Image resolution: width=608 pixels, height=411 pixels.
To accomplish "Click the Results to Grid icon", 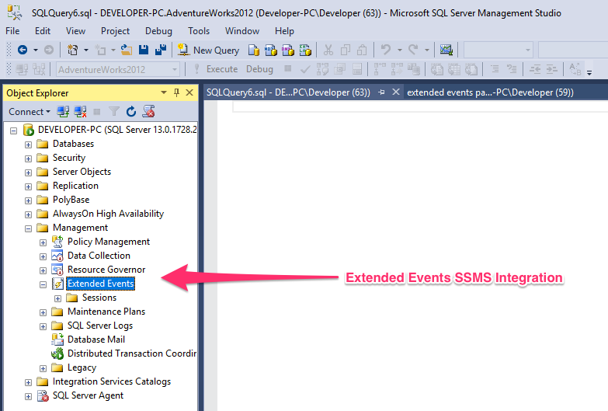I will (x=453, y=69).
